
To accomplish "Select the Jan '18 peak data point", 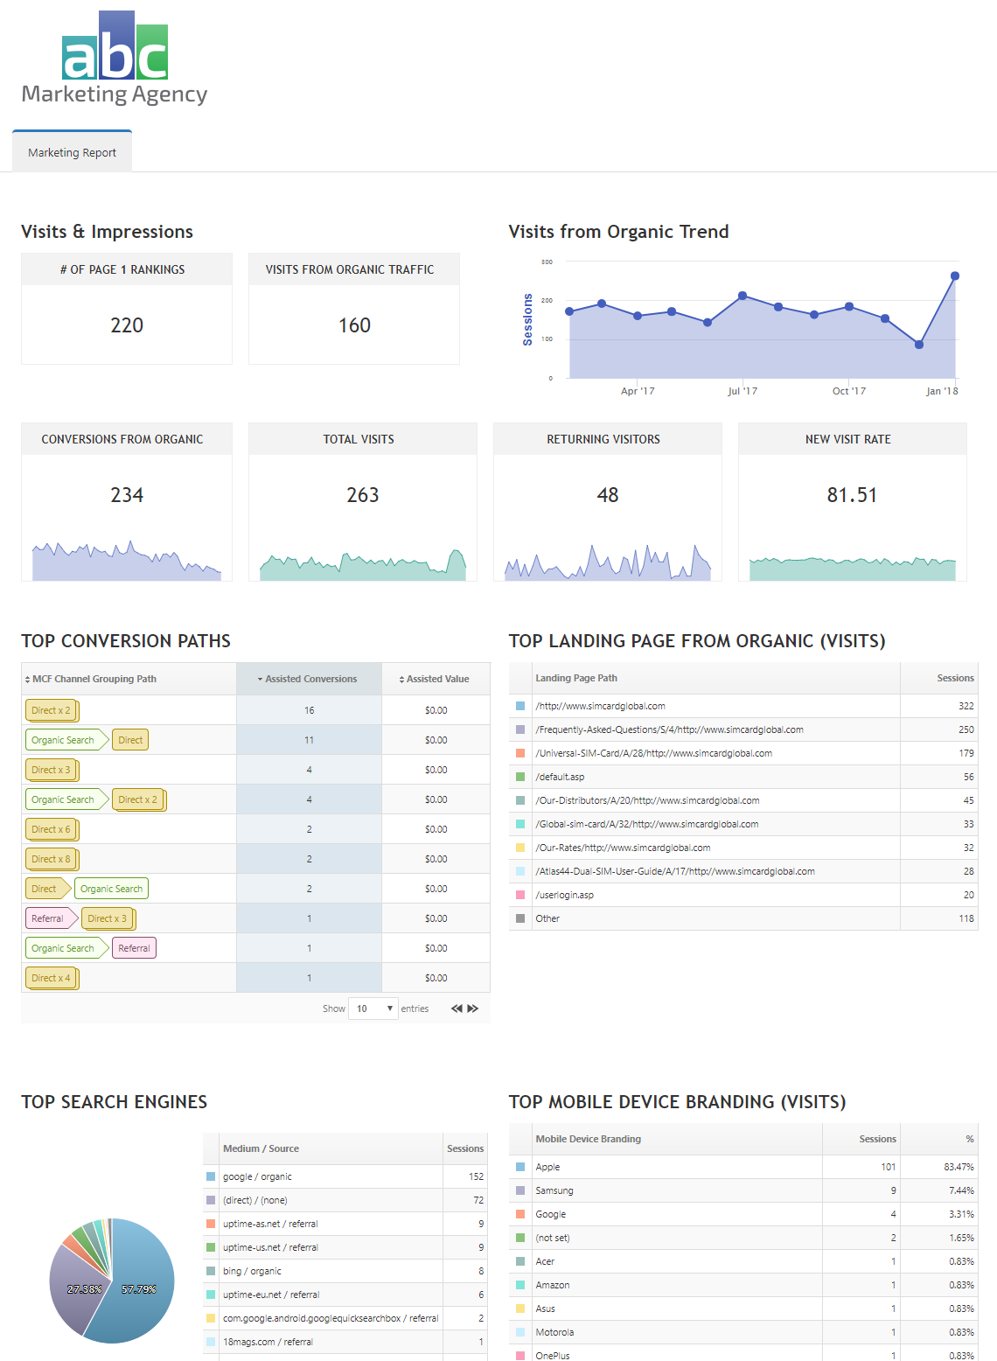I will [x=954, y=276].
